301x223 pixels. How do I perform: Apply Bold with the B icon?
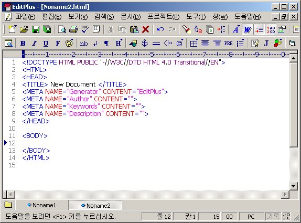point(23,44)
